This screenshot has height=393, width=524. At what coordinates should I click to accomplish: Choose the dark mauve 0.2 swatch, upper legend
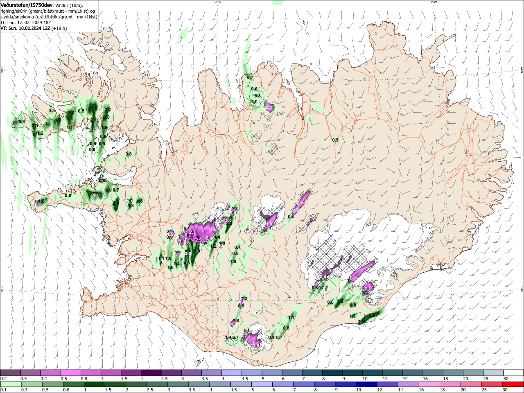click(x=10, y=373)
